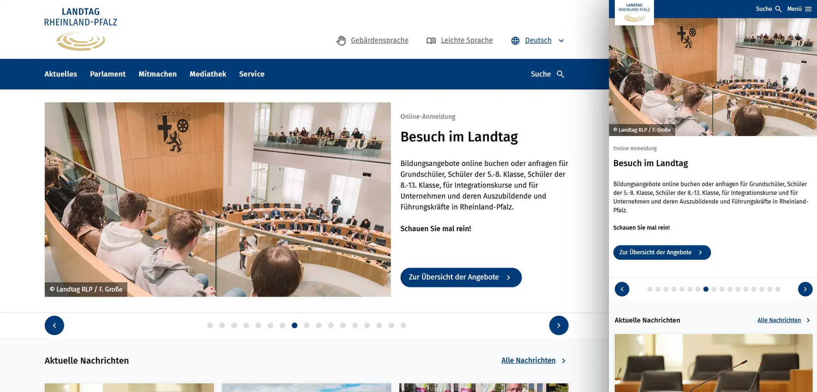The width and height of the screenshot is (817, 392).
Task: Open the Mediathek navigation menu
Action: point(208,74)
